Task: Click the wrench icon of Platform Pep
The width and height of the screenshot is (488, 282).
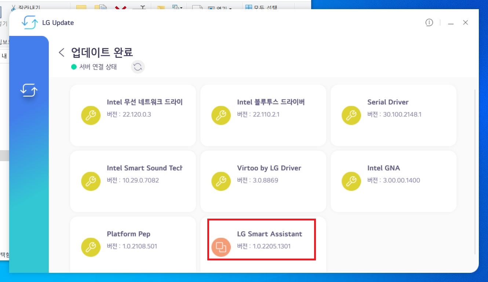Action: tap(91, 247)
